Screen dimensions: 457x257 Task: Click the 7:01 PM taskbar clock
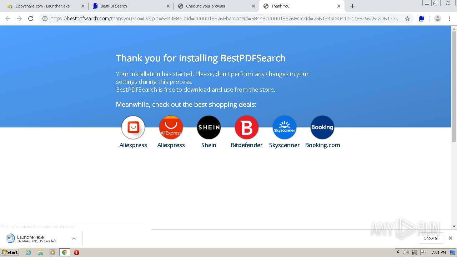(438, 252)
